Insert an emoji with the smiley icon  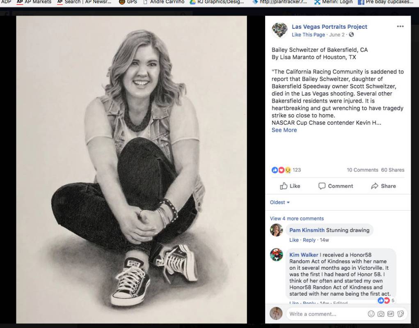point(371,314)
